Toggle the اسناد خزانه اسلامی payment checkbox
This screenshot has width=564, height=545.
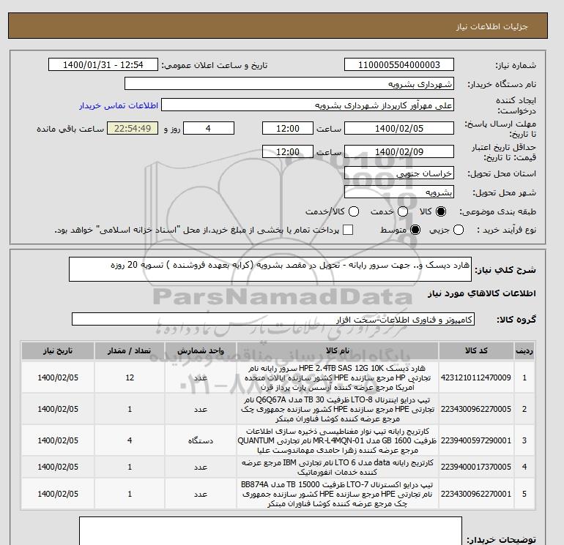click(348, 230)
